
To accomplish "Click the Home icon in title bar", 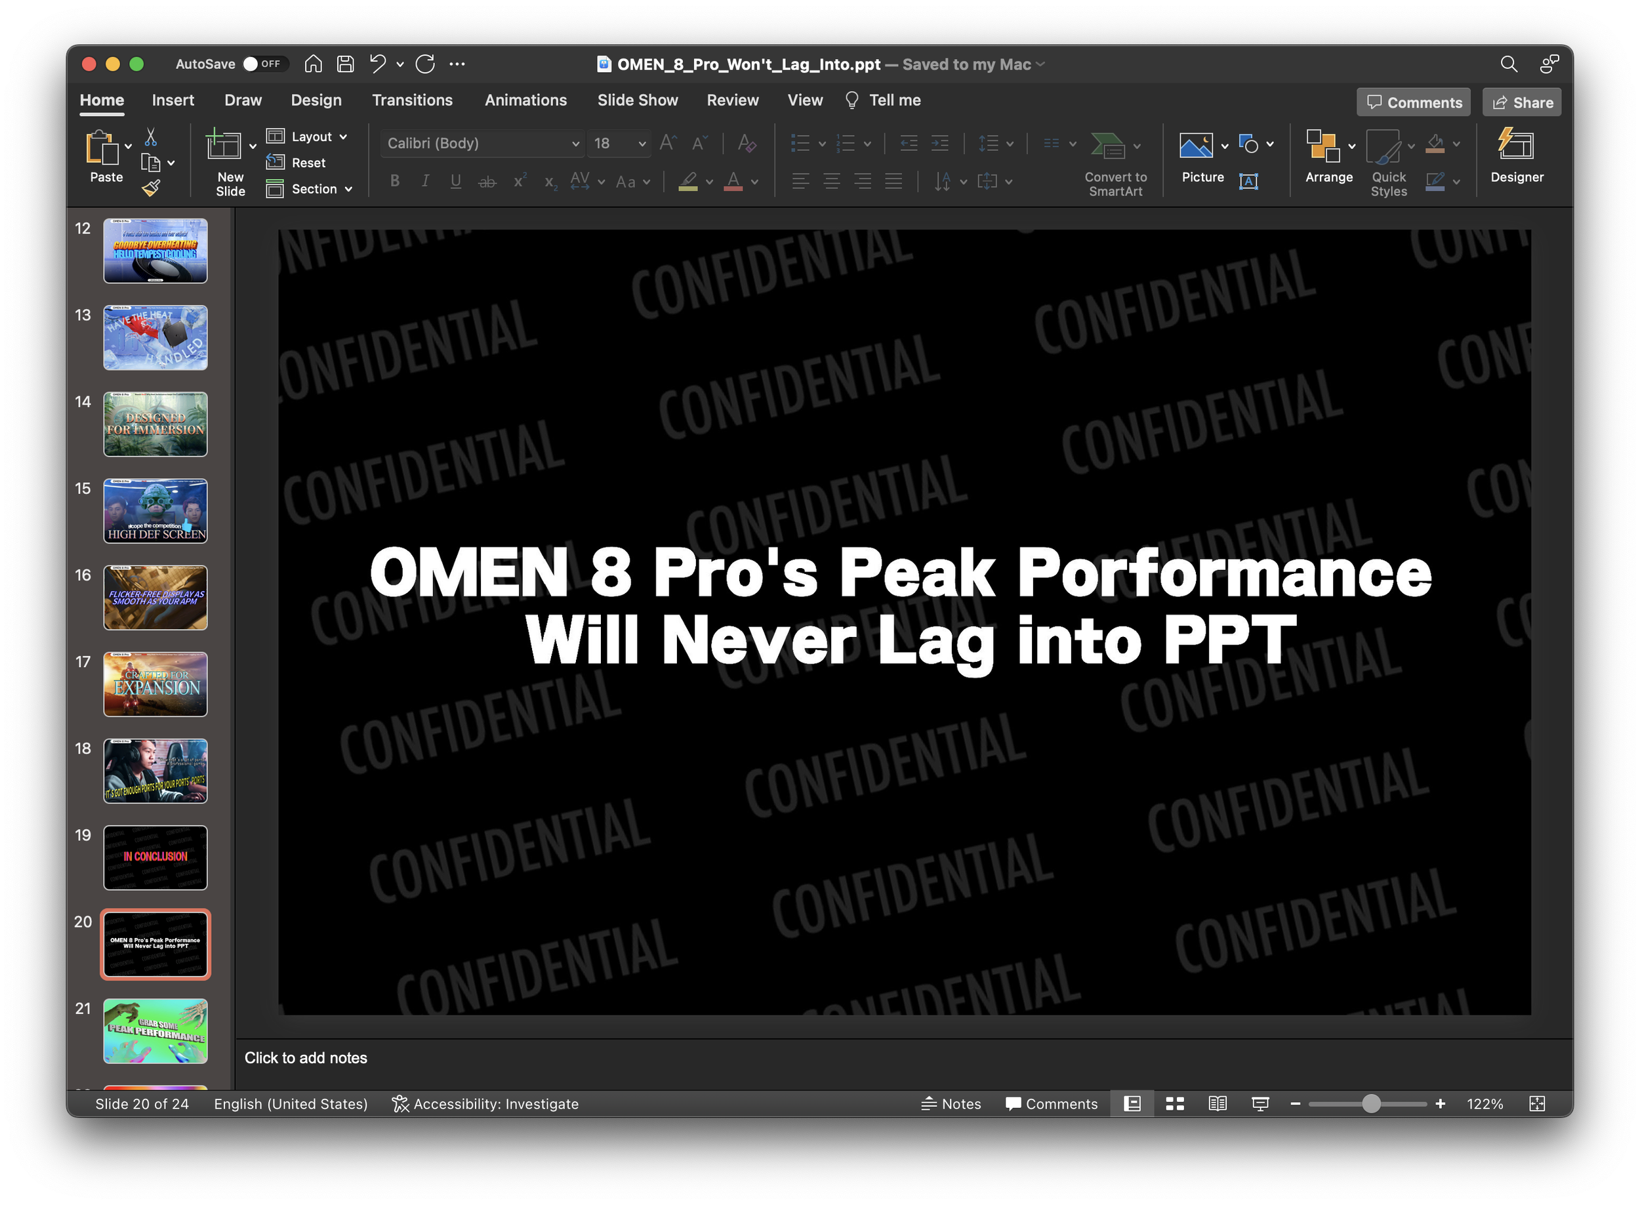I will coord(313,64).
